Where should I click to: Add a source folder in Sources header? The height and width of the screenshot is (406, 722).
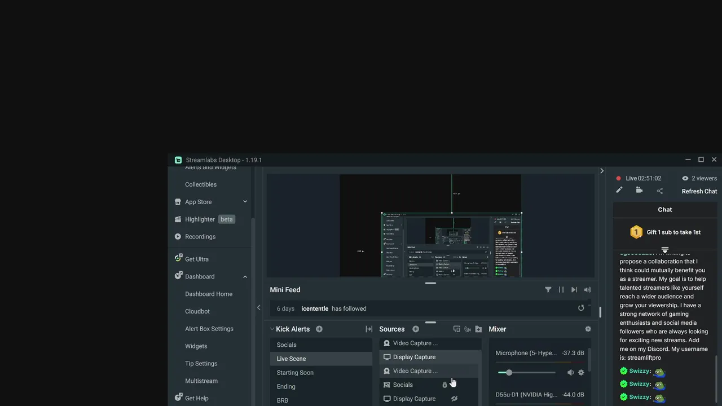(478, 329)
